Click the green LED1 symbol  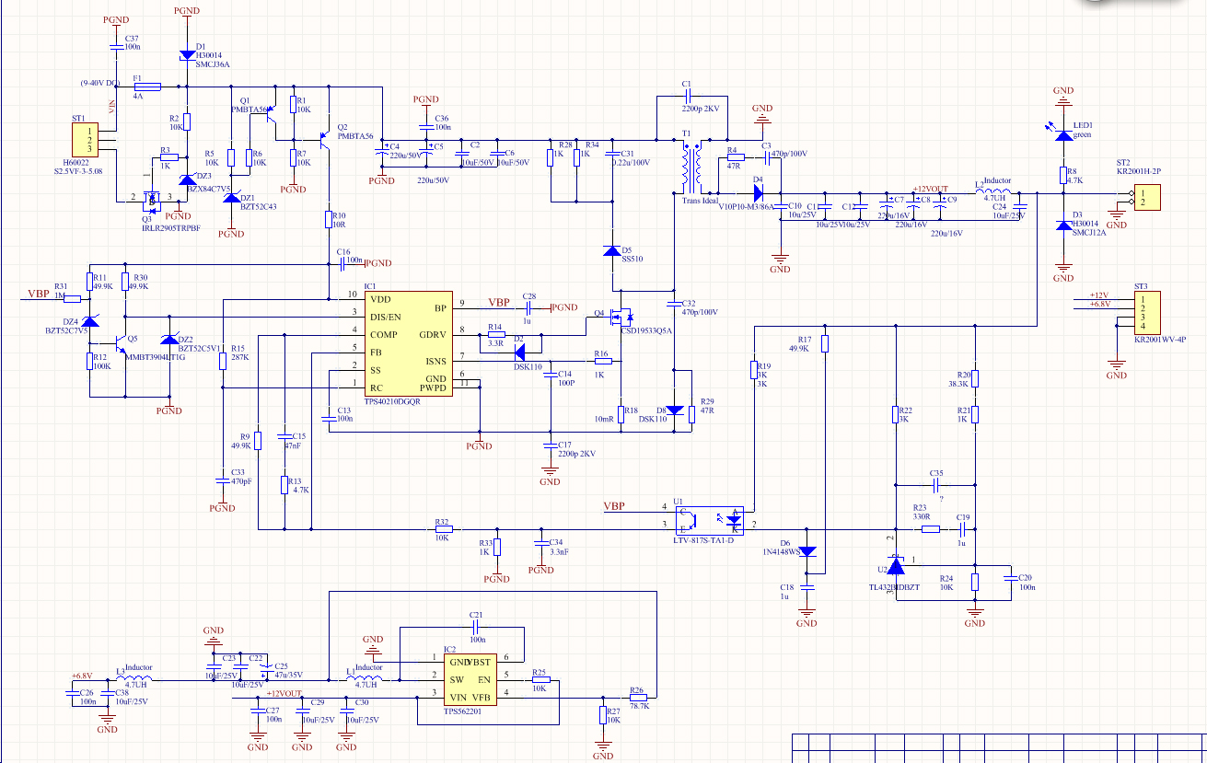(x=1063, y=133)
